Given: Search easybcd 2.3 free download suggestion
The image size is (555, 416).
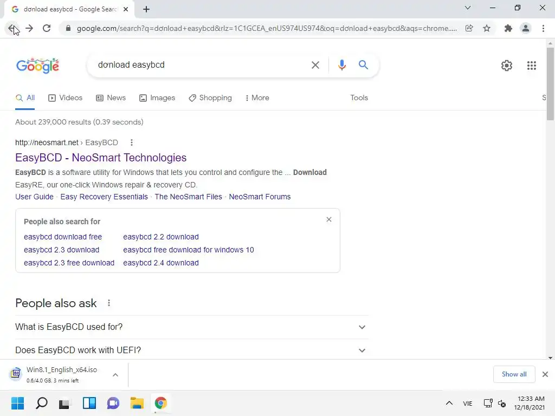Looking at the screenshot, I should pyautogui.click(x=69, y=263).
